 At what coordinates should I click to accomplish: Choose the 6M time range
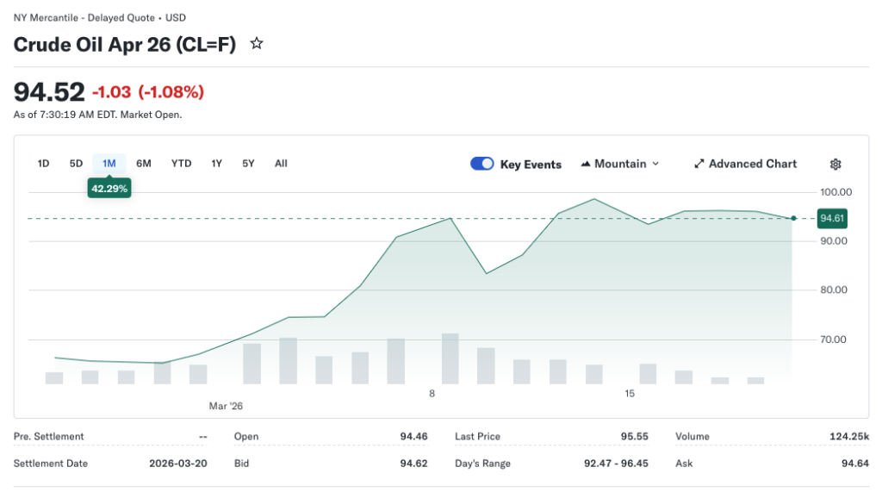click(x=144, y=164)
